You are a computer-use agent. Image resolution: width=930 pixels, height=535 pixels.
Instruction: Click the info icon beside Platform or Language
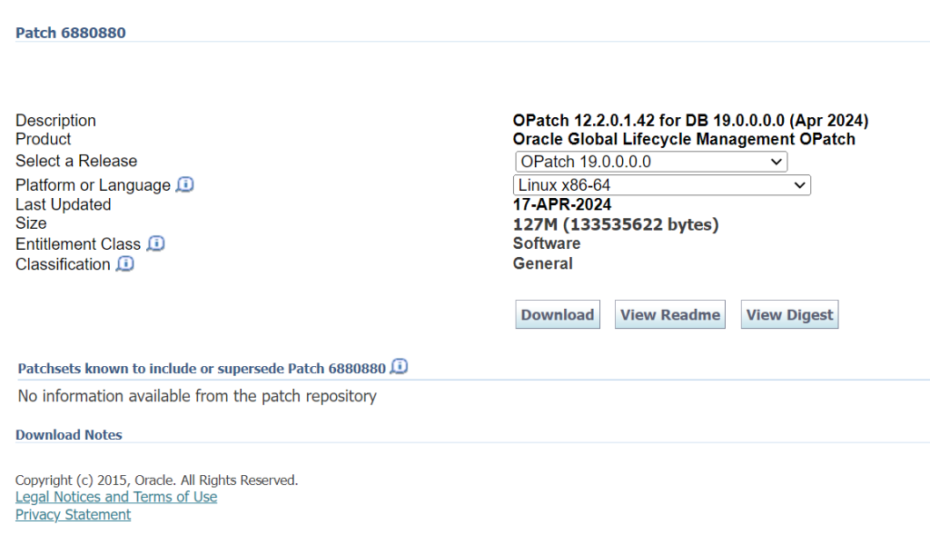click(x=185, y=184)
